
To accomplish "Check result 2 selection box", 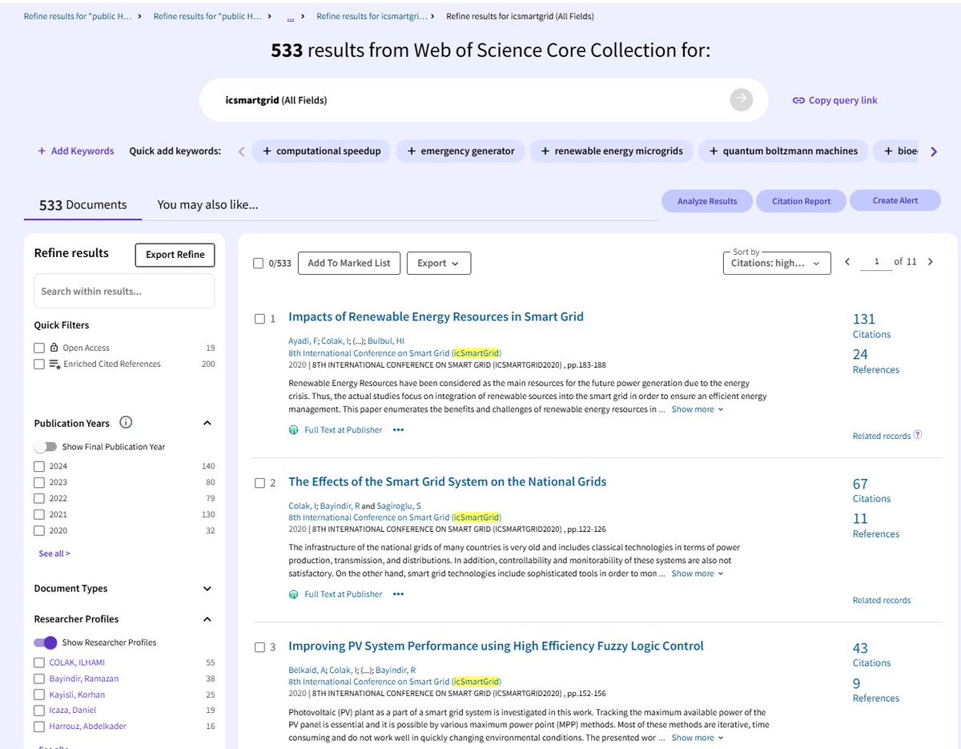I will [x=259, y=483].
